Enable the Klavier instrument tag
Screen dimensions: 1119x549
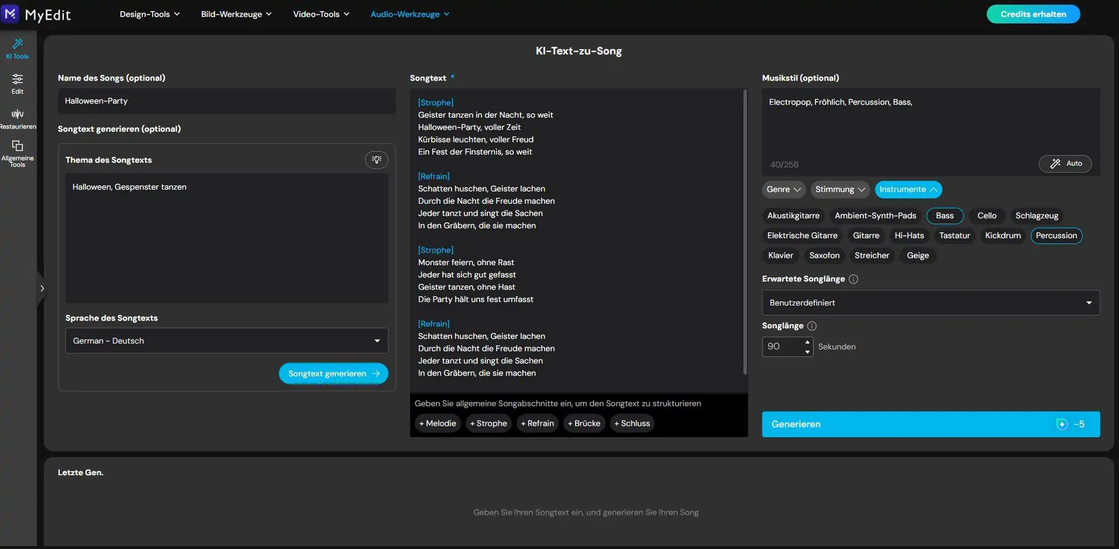coord(780,256)
